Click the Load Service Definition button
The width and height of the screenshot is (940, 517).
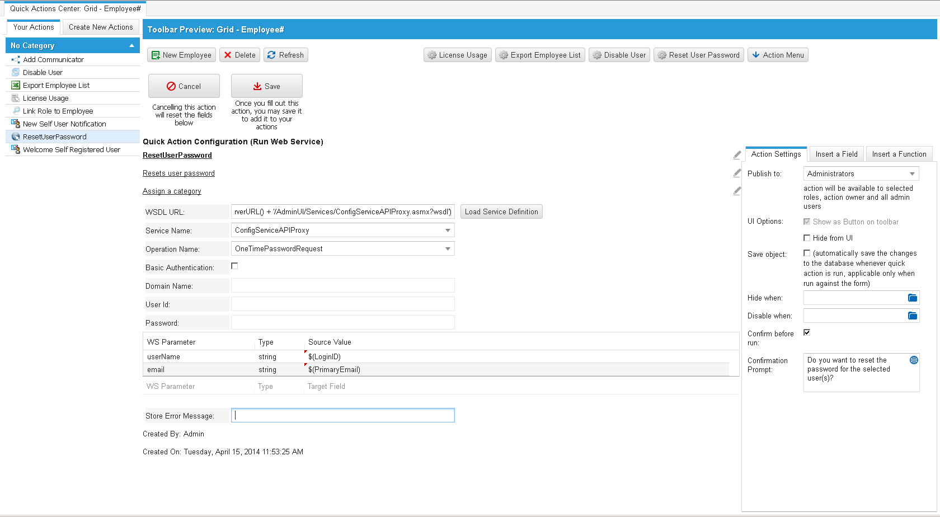[x=501, y=212]
